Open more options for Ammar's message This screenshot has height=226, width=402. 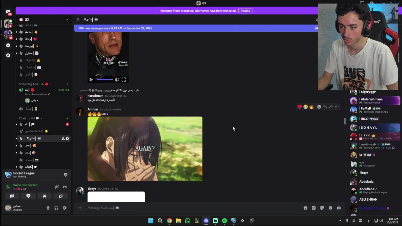[337, 107]
